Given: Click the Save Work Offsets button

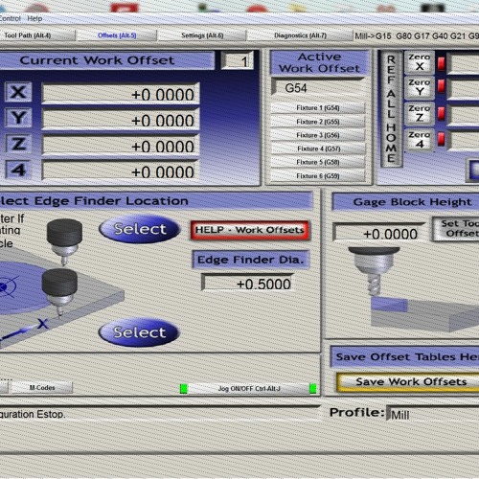Looking at the screenshot, I should [408, 381].
